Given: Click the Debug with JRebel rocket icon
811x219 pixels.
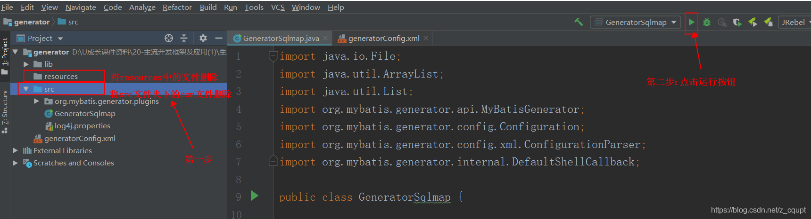Looking at the screenshot, I should (x=768, y=22).
